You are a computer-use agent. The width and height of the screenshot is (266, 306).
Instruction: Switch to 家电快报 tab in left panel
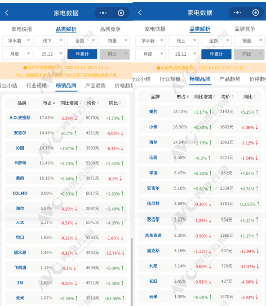[x=22, y=29]
